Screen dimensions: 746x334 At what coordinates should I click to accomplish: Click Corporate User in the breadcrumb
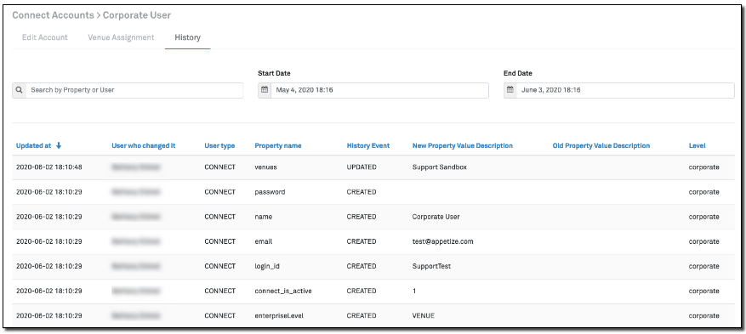137,15
